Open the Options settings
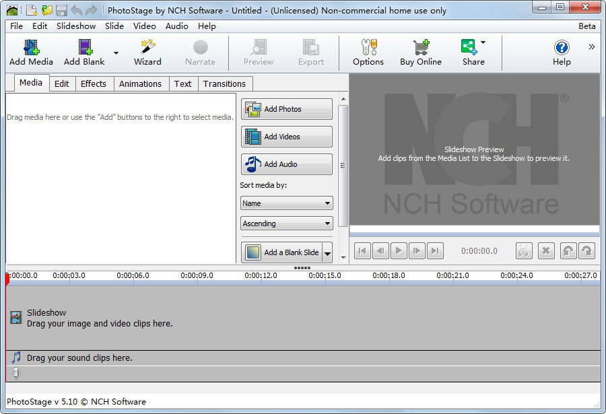The height and width of the screenshot is (414, 606). point(368,53)
